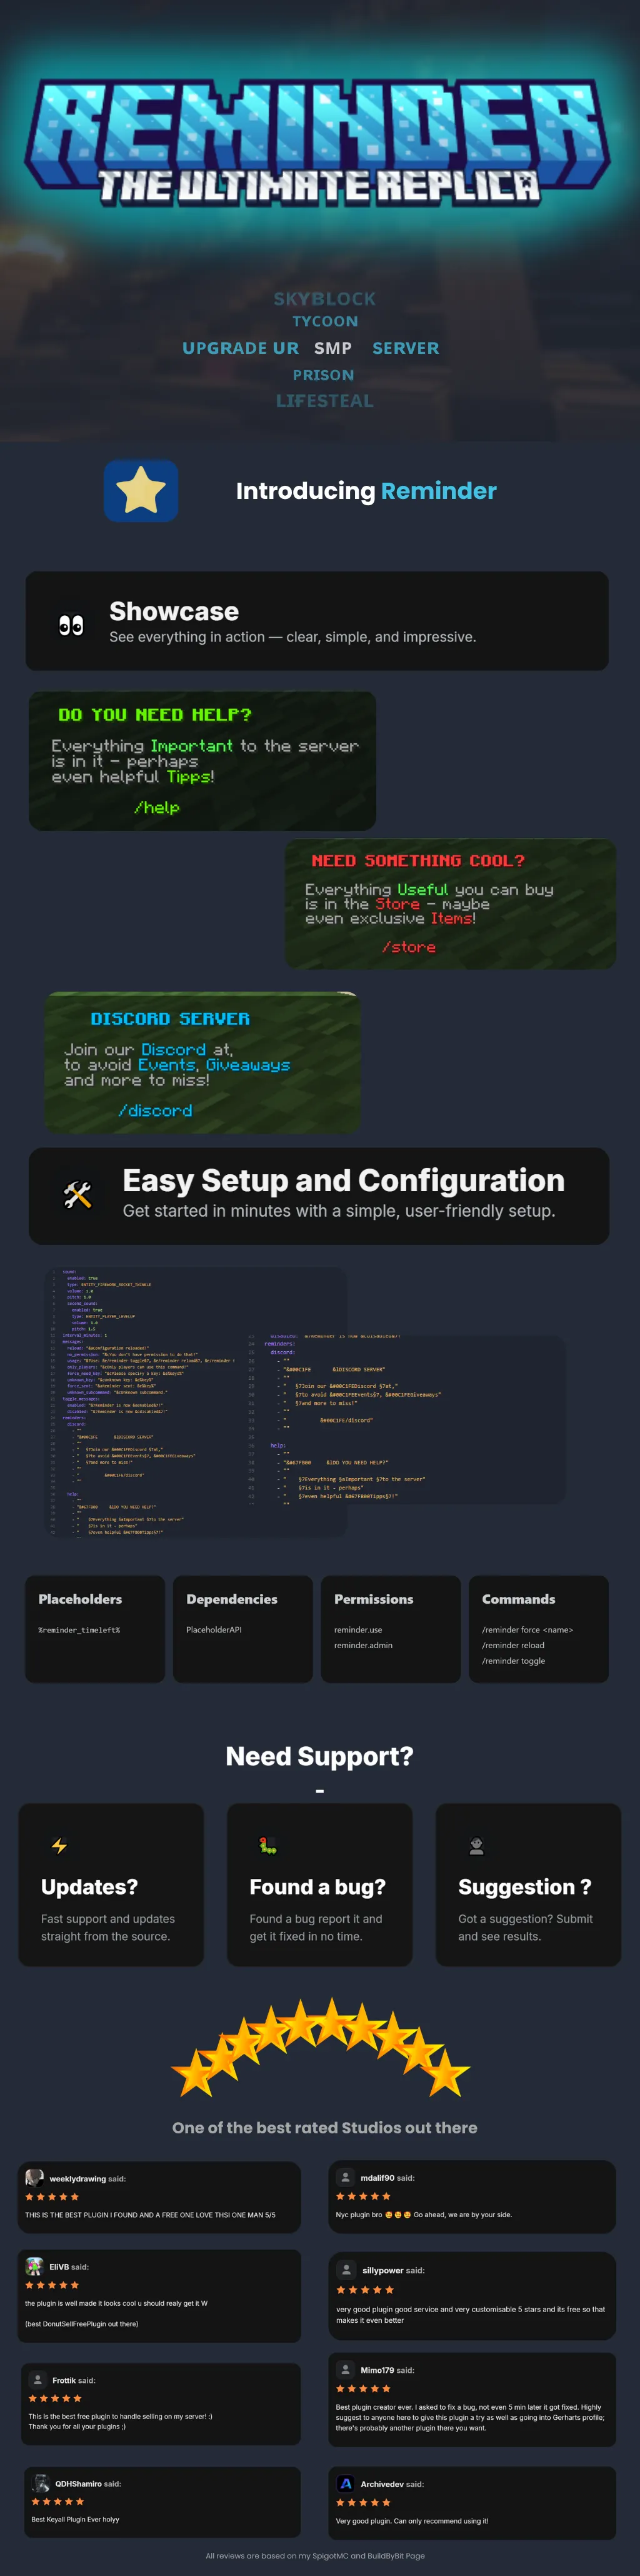Click EliVB's profile avatar
640x2576 pixels.
point(34,2266)
